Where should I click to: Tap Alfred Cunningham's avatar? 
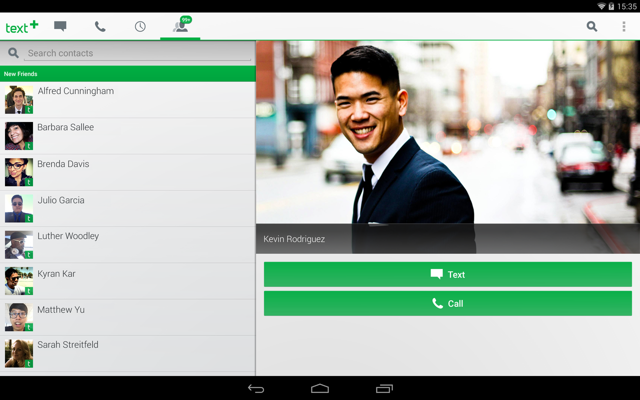pos(19,100)
